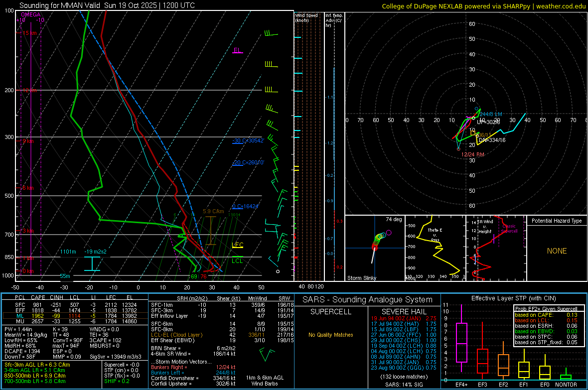Click the Wind Speed (knots) panel header
Image resolution: width=588 pixels, height=390 pixels.
click(306, 17)
